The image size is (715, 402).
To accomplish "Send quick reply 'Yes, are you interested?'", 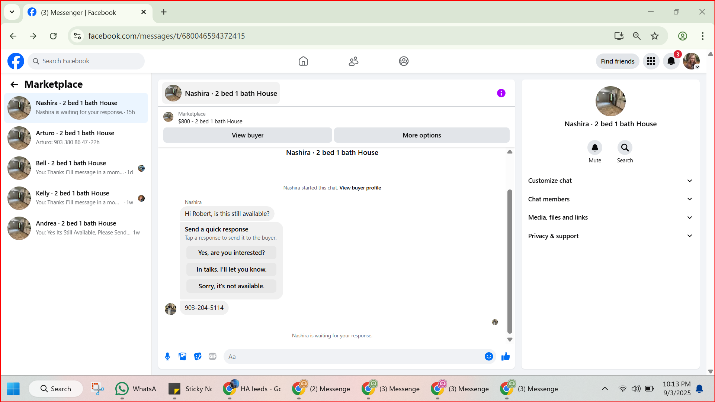I will pos(231,253).
